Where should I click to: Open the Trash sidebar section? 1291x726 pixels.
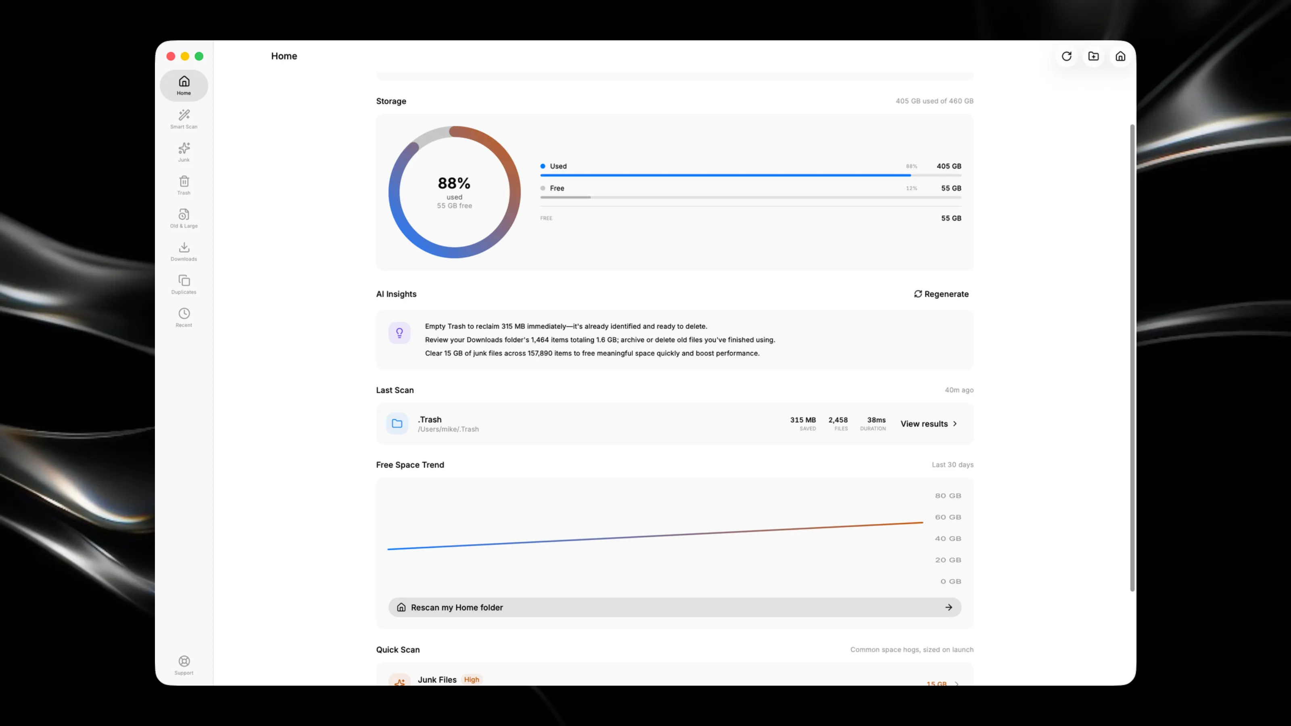point(184,186)
